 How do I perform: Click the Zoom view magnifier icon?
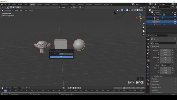(144, 24)
